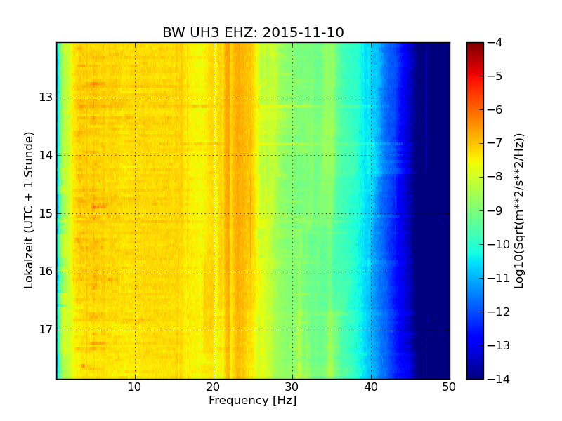The height and width of the screenshot is (421, 562).
Task: Click y-axis tick label '14'
Action: tap(46, 155)
